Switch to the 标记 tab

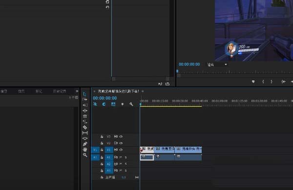(x=39, y=91)
